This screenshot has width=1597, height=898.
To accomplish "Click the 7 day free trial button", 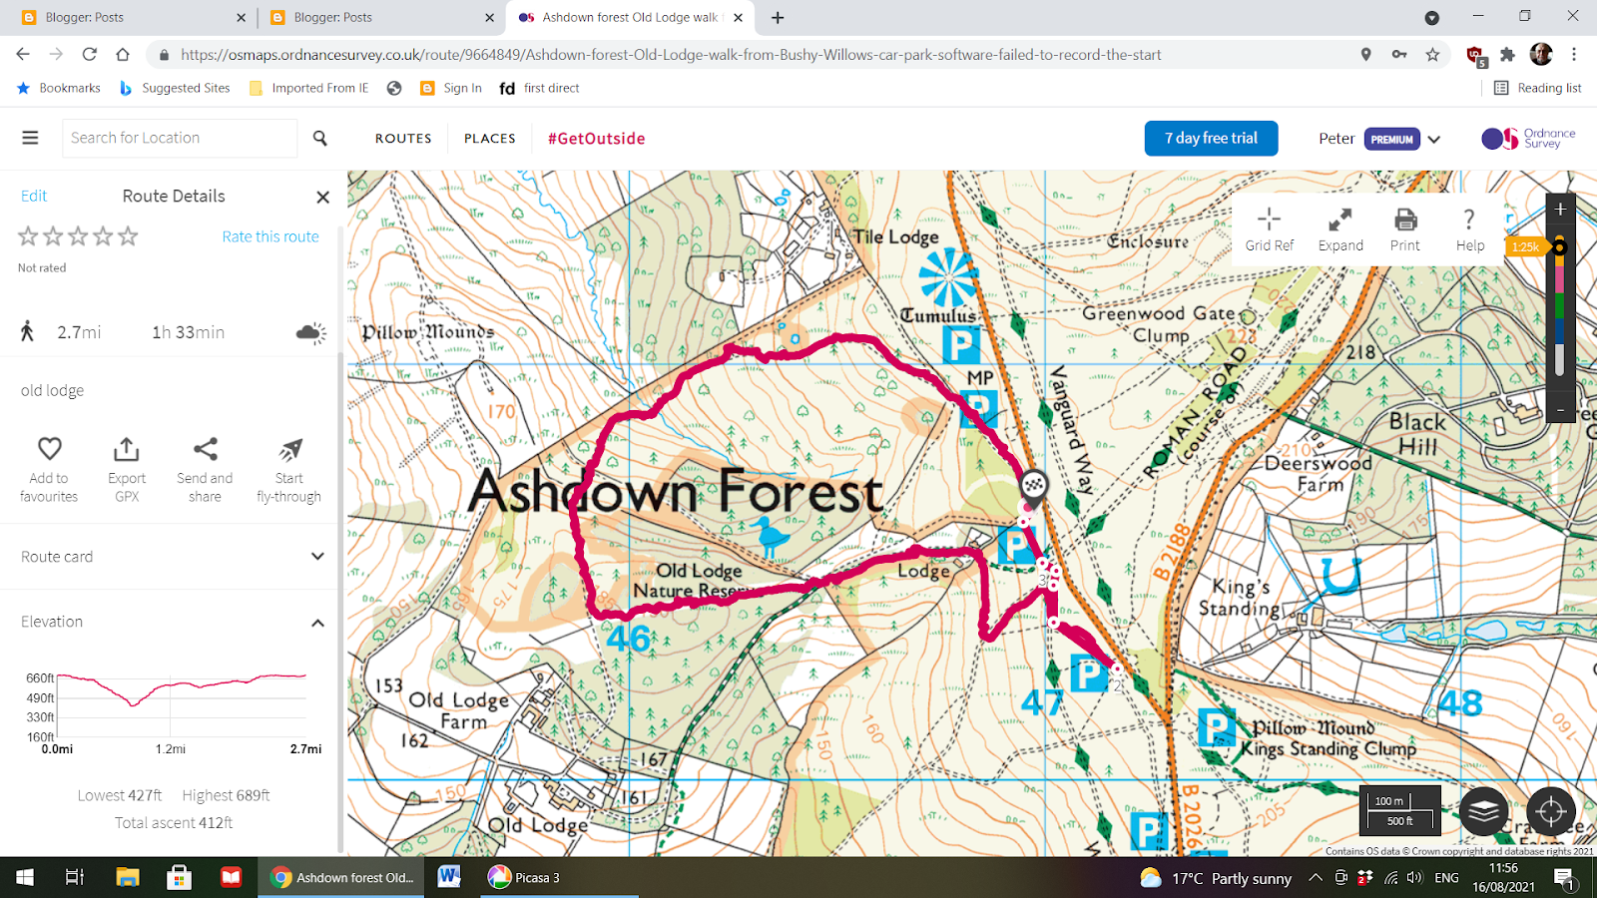I will pyautogui.click(x=1211, y=139).
